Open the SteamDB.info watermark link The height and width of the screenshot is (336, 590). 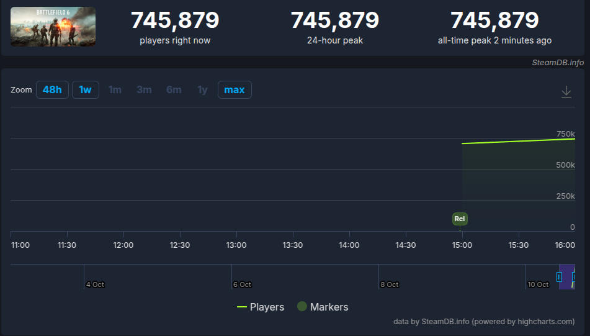click(x=558, y=63)
